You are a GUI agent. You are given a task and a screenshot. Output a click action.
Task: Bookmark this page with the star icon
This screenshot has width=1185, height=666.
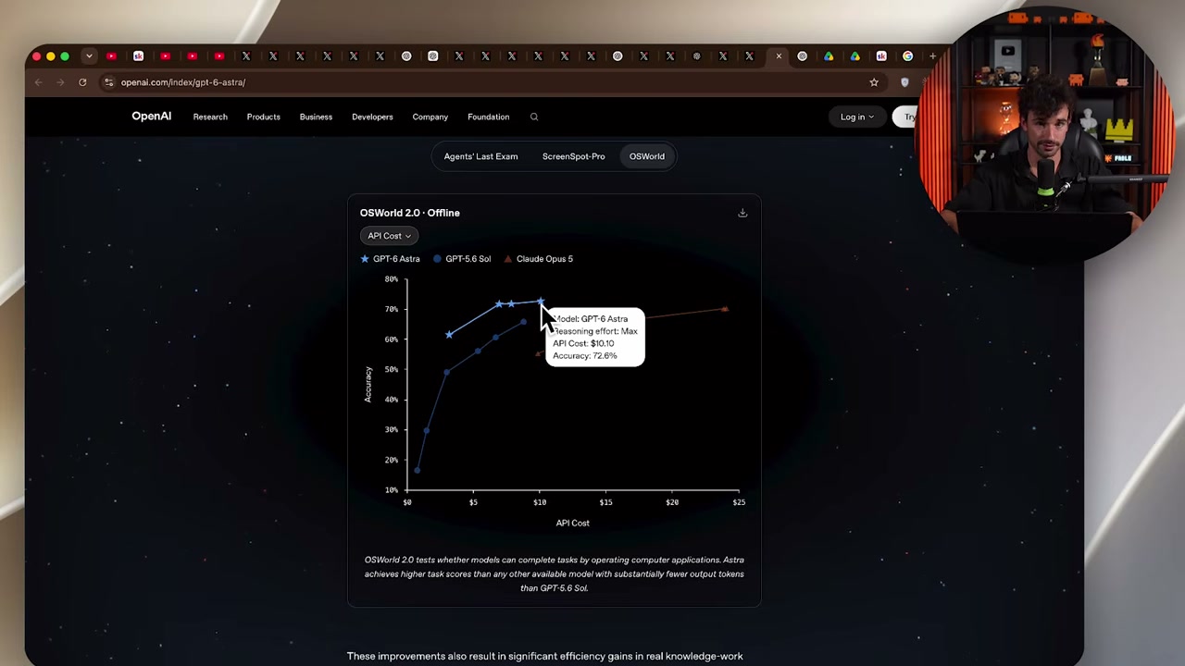point(874,82)
